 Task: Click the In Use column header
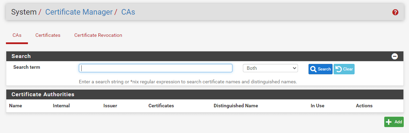pos(318,106)
